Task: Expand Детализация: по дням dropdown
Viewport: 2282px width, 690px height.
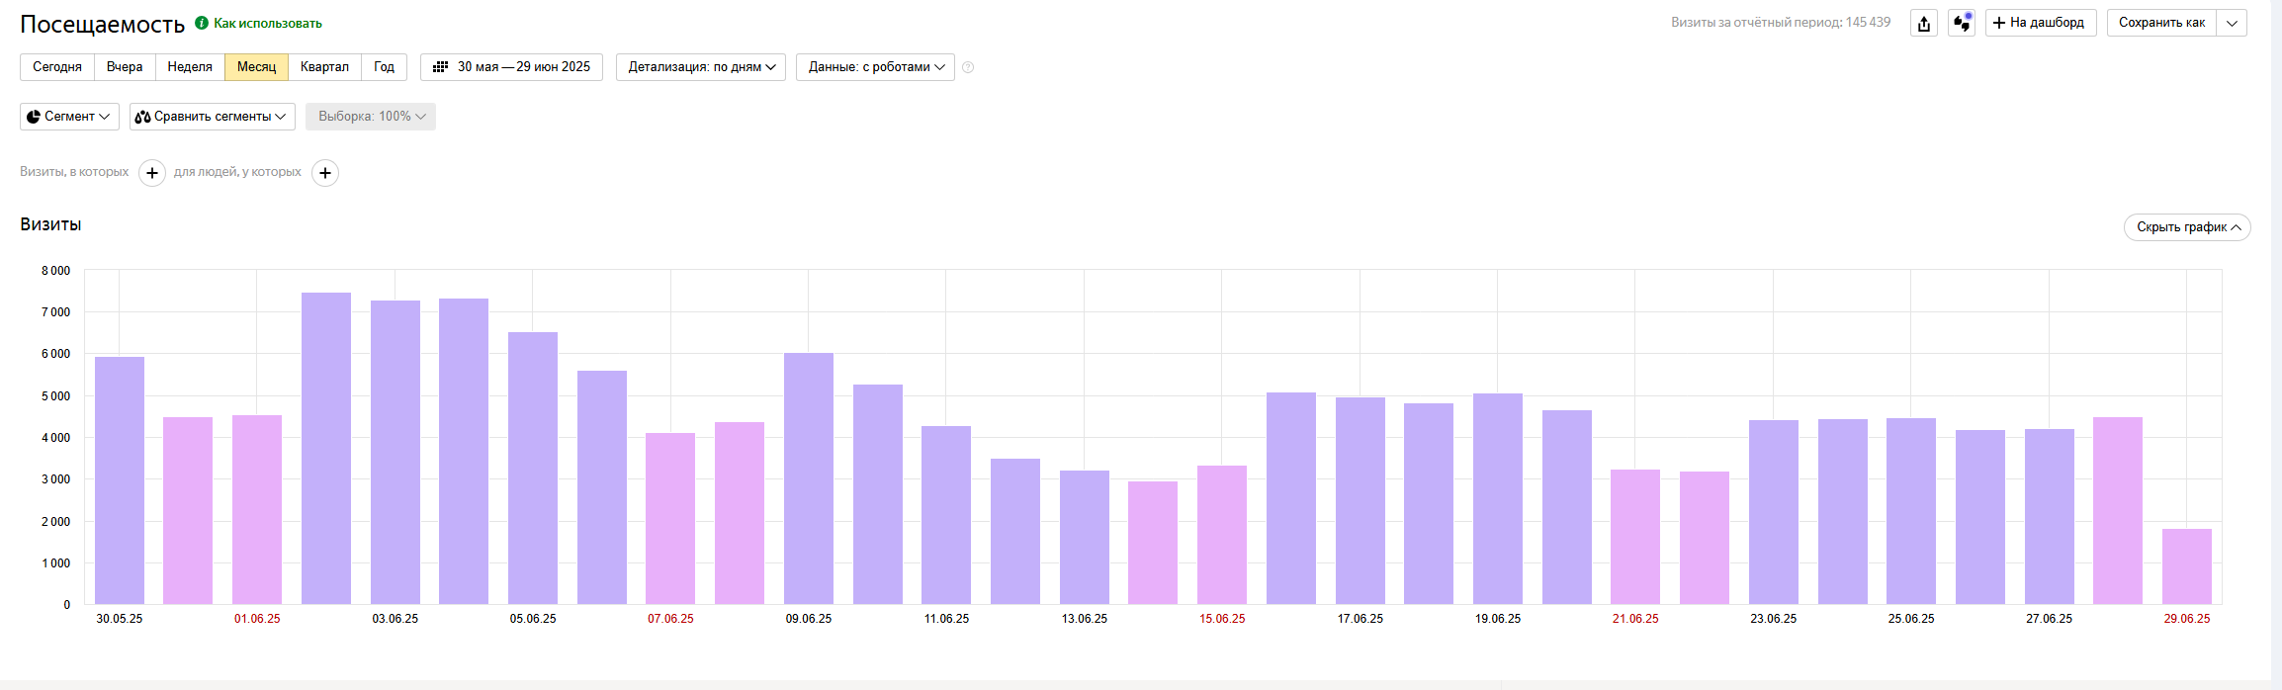Action: (x=700, y=67)
